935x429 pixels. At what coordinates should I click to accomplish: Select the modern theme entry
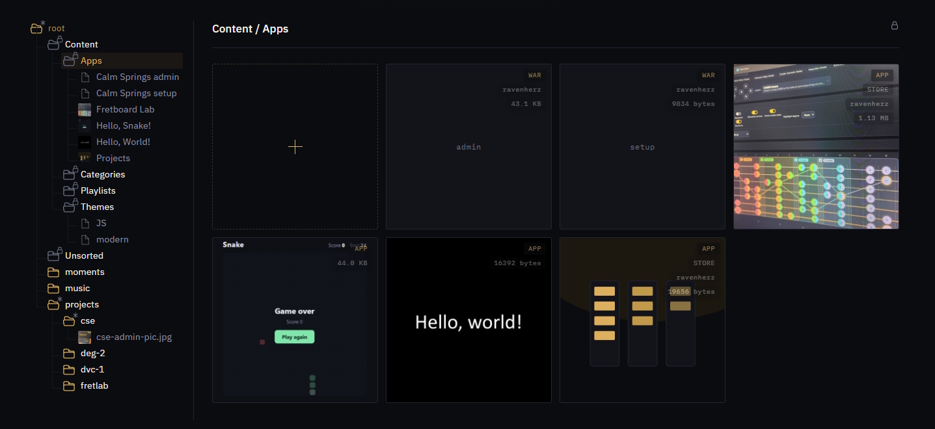[x=113, y=239]
